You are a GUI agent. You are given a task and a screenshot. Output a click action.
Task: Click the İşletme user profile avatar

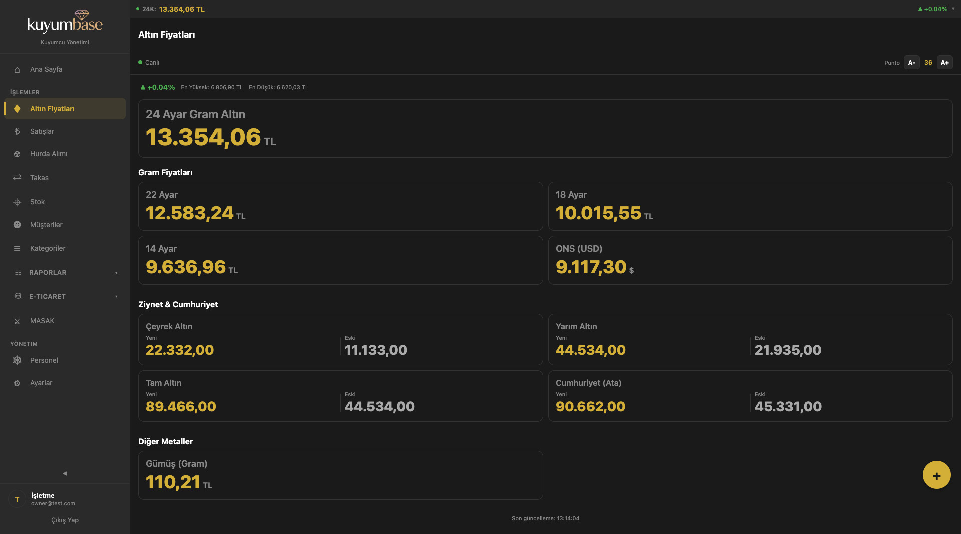click(x=17, y=499)
